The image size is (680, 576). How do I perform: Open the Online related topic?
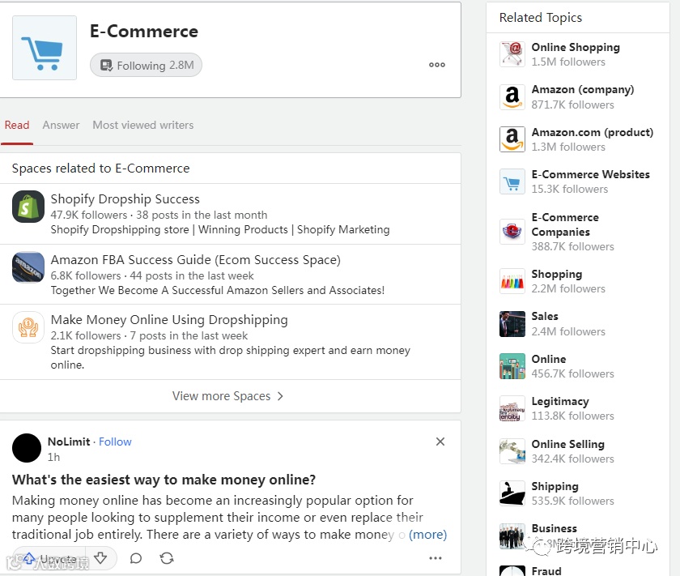pyautogui.click(x=549, y=359)
